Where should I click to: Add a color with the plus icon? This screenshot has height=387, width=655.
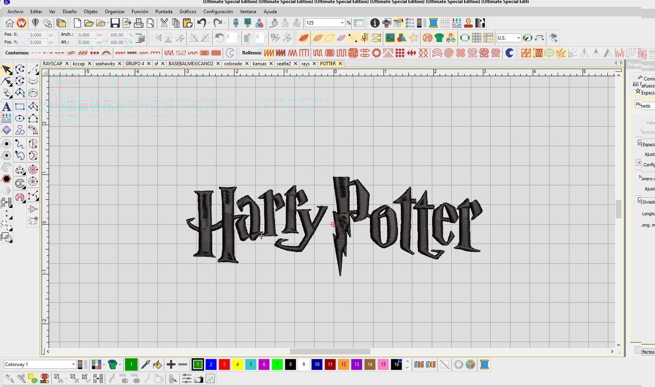171,364
